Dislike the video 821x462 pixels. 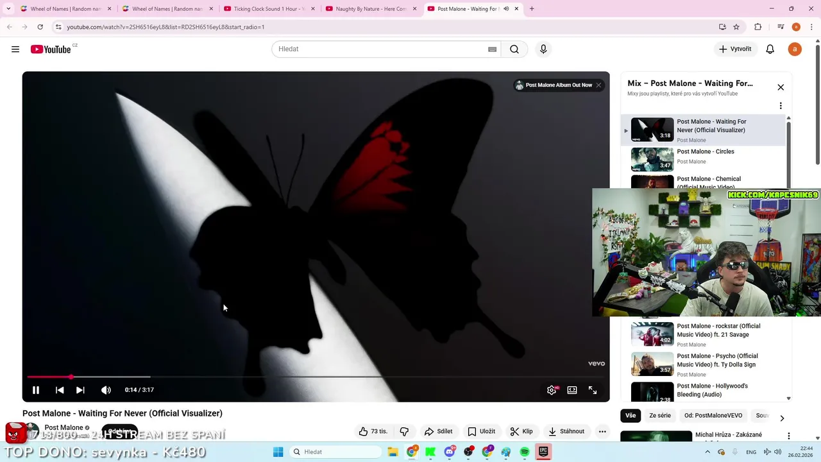(404, 431)
